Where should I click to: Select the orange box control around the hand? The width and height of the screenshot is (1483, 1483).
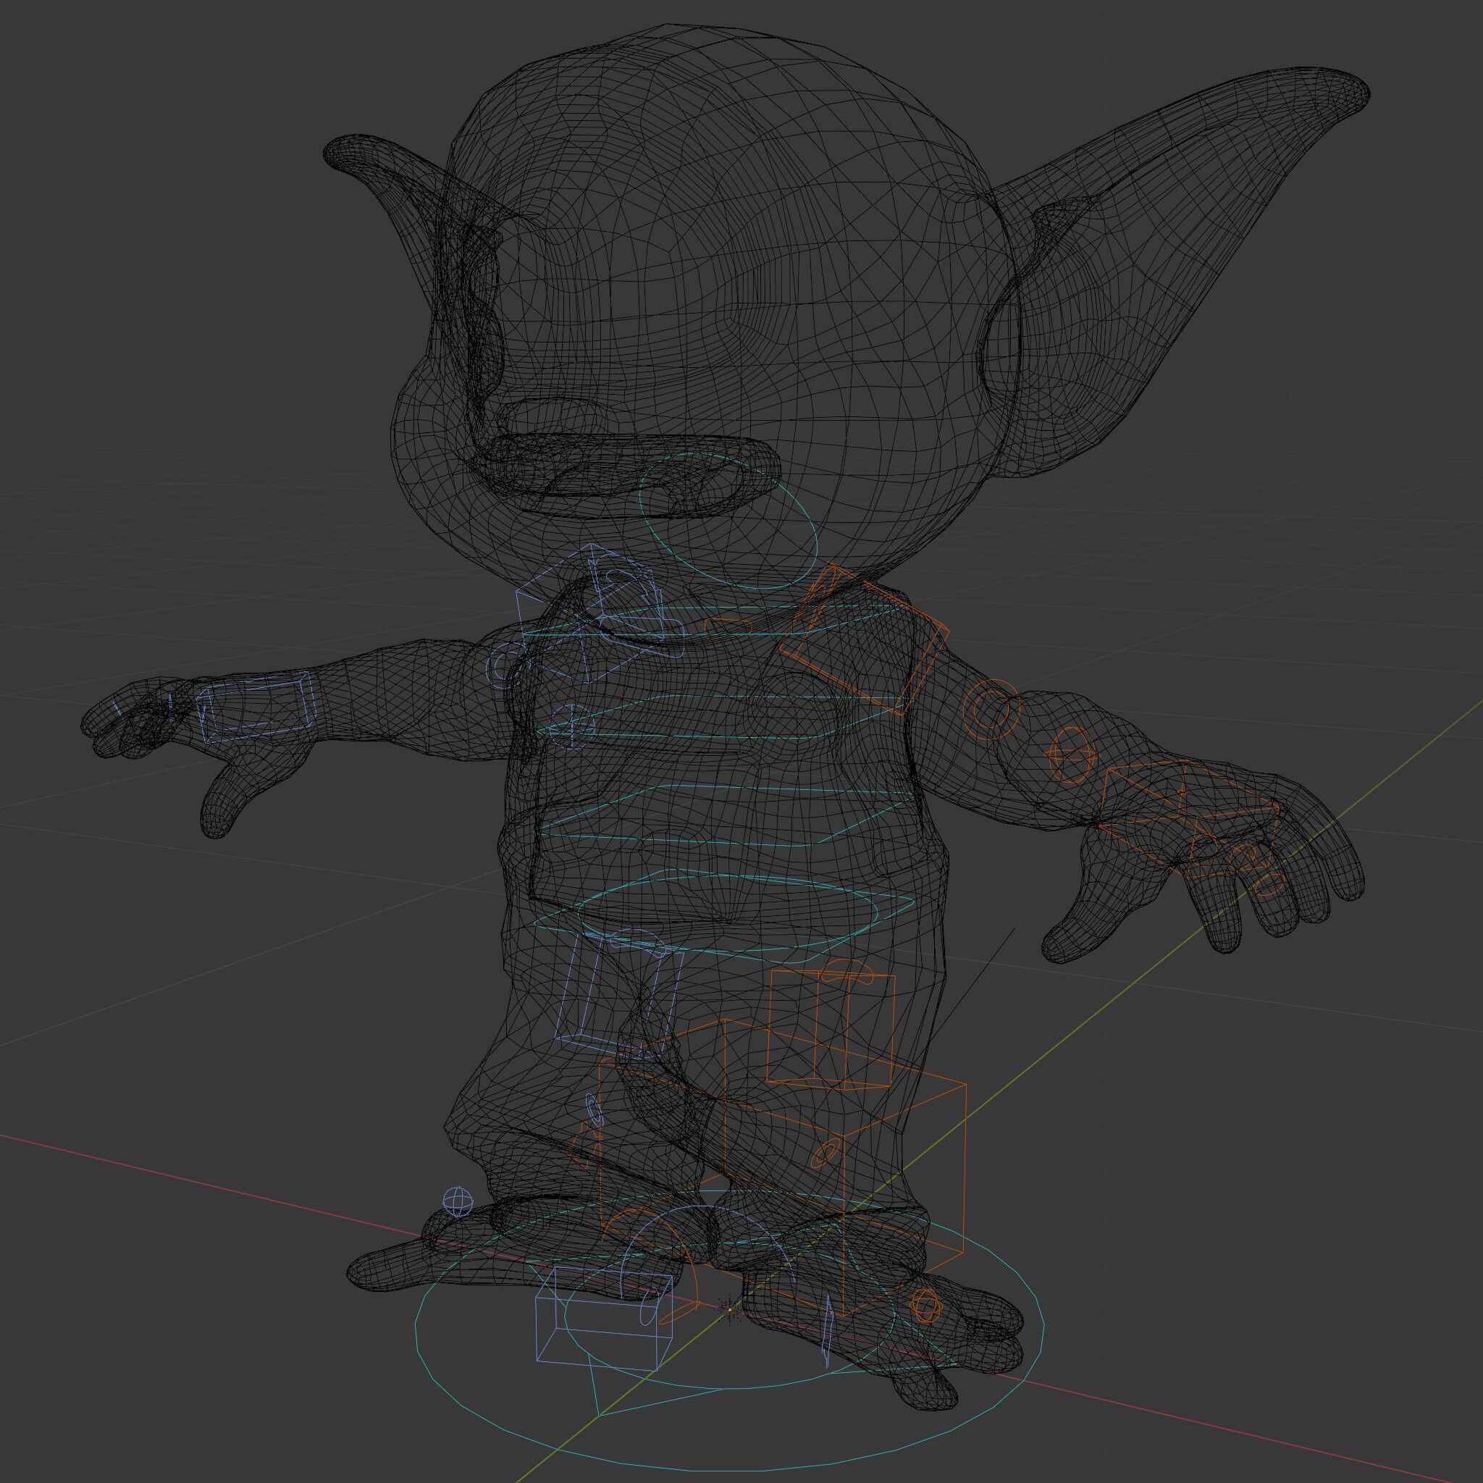pyautogui.click(x=1191, y=818)
